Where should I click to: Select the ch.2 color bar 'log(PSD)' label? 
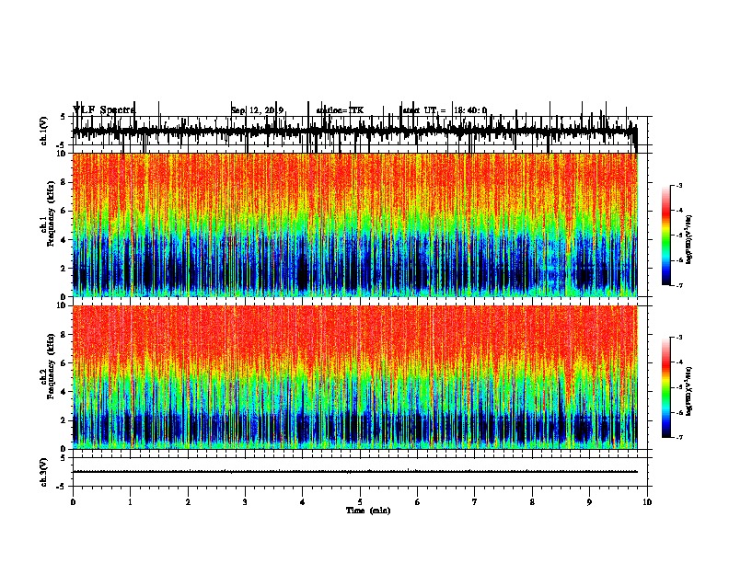688,392
